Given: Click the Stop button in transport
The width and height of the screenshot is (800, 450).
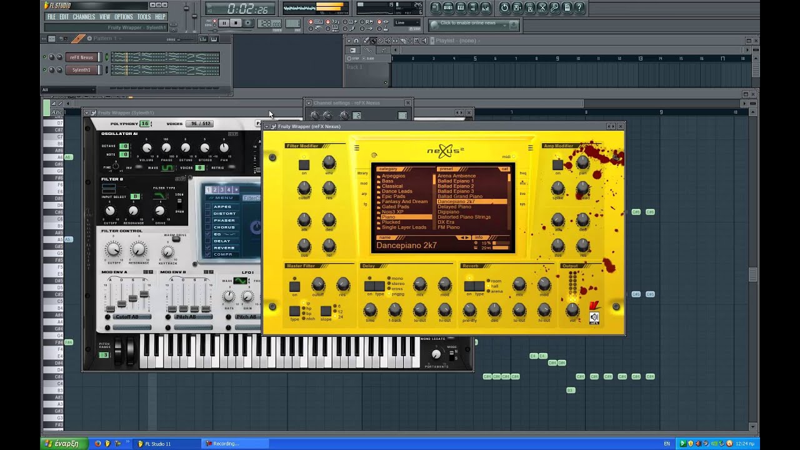Looking at the screenshot, I should [236, 23].
